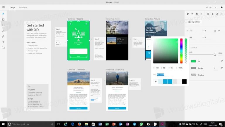
Task: Click the blue button on Adventure 1 artboard
Action: (x=79, y=108)
